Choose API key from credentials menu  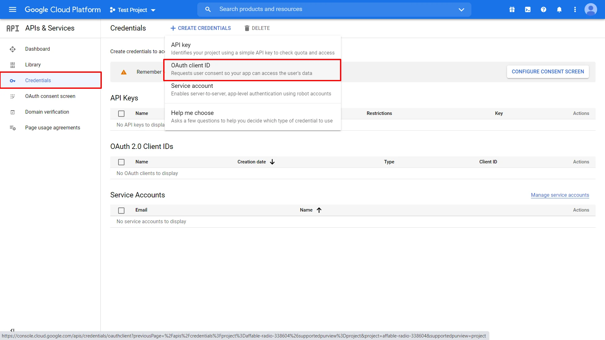point(253,48)
